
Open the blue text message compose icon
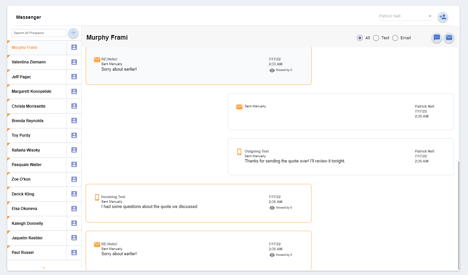coord(437,38)
